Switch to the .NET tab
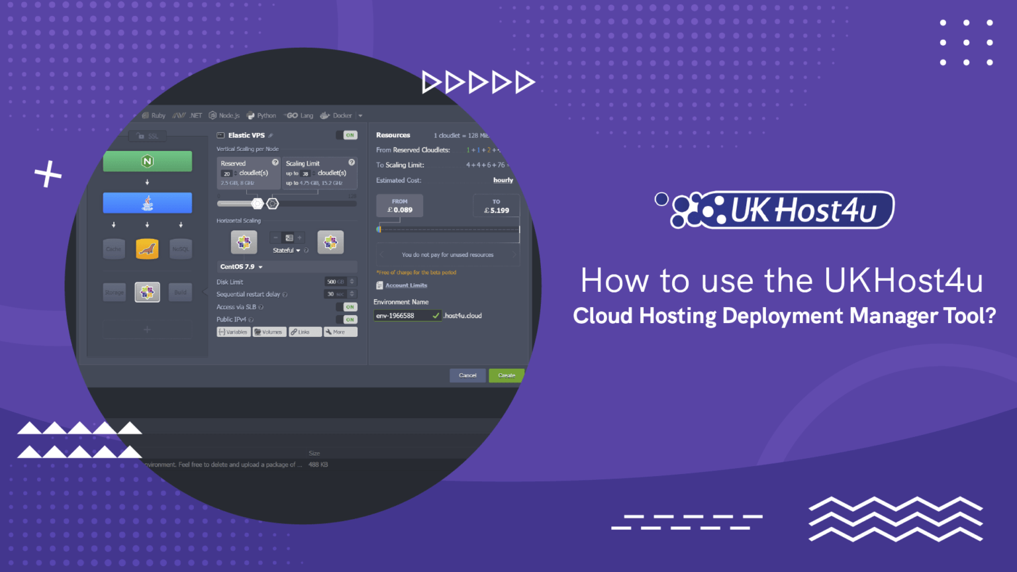The image size is (1017, 572). [187, 116]
